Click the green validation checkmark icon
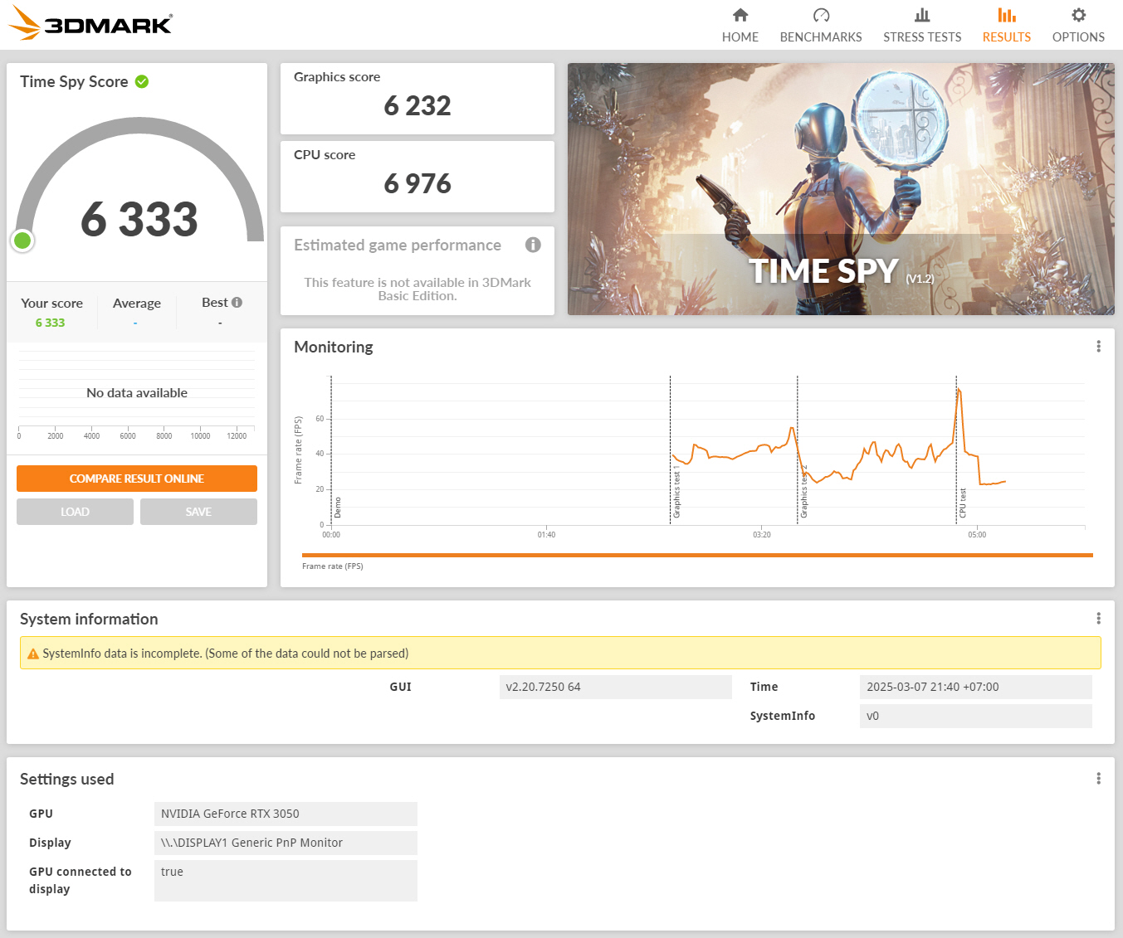Image resolution: width=1123 pixels, height=938 pixels. click(x=142, y=81)
